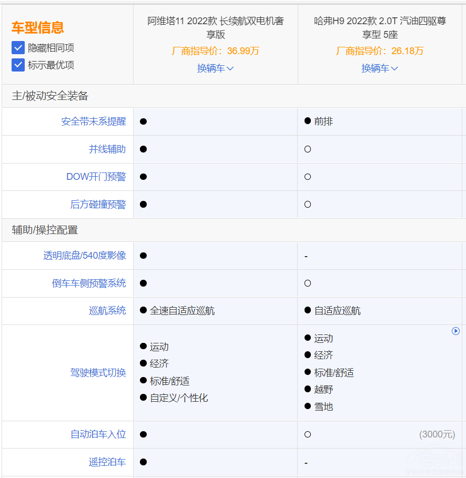Open the 巡航系统 feature link

107,311
